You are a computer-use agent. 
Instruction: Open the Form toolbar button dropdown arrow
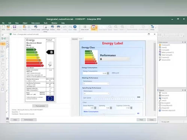[96, 28]
